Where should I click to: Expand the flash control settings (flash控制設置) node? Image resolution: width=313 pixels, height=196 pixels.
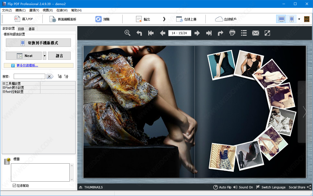pos(4,92)
